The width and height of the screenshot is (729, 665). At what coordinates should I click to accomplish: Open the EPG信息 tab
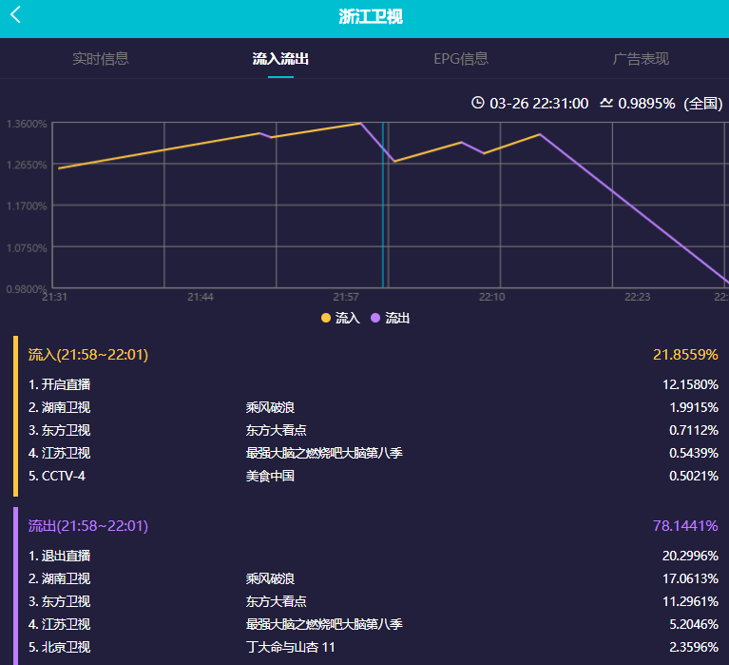click(461, 59)
